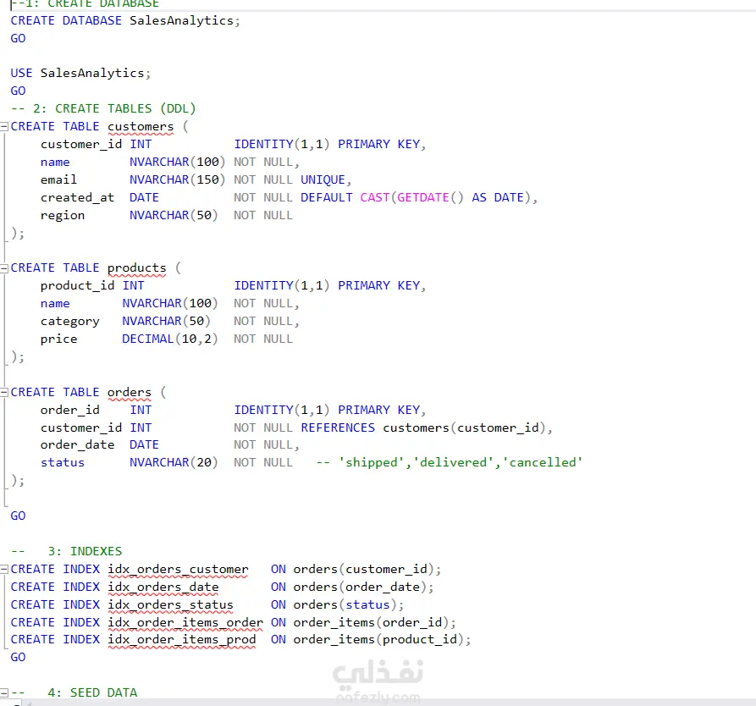
Task: Click the idx_order_items_prod index name
Action: tap(181, 639)
